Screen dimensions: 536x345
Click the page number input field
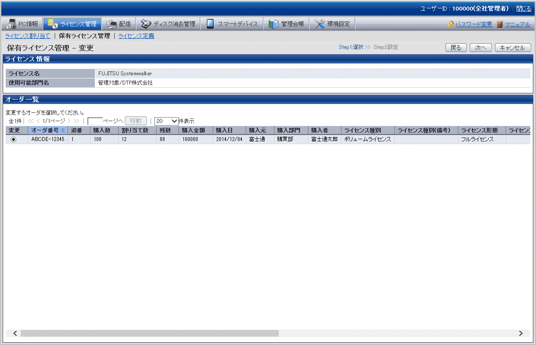tap(95, 121)
